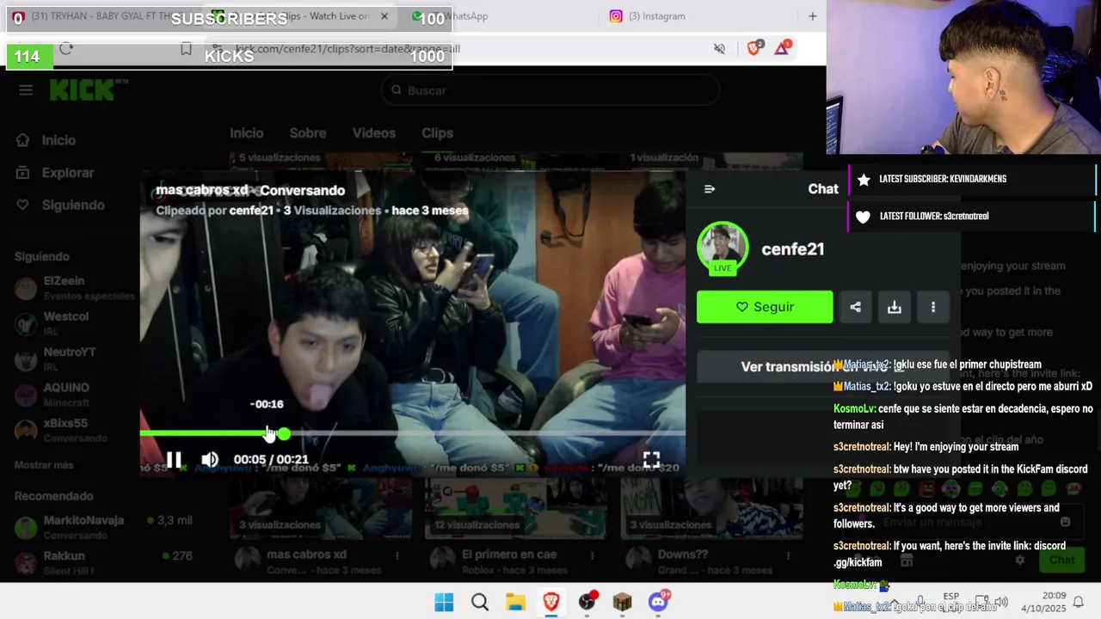Open Windows Start menu

point(444,602)
